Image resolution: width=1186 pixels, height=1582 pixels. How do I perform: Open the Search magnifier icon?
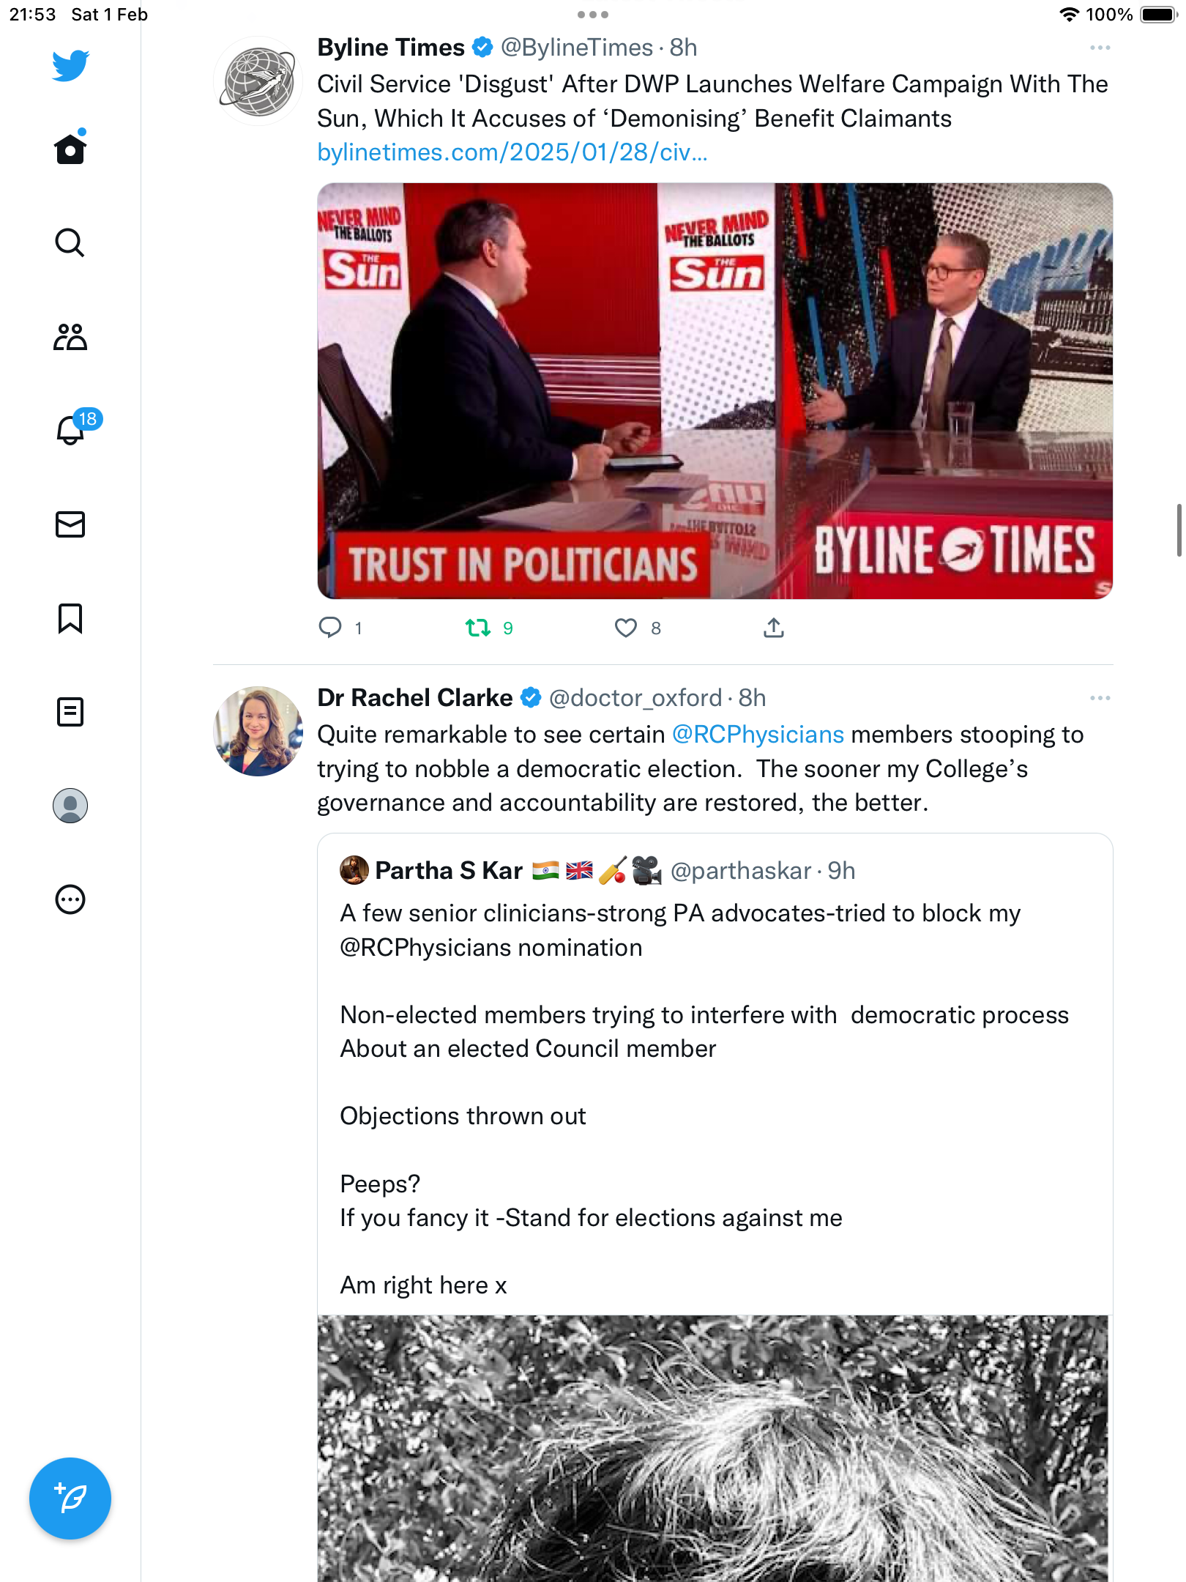click(70, 242)
